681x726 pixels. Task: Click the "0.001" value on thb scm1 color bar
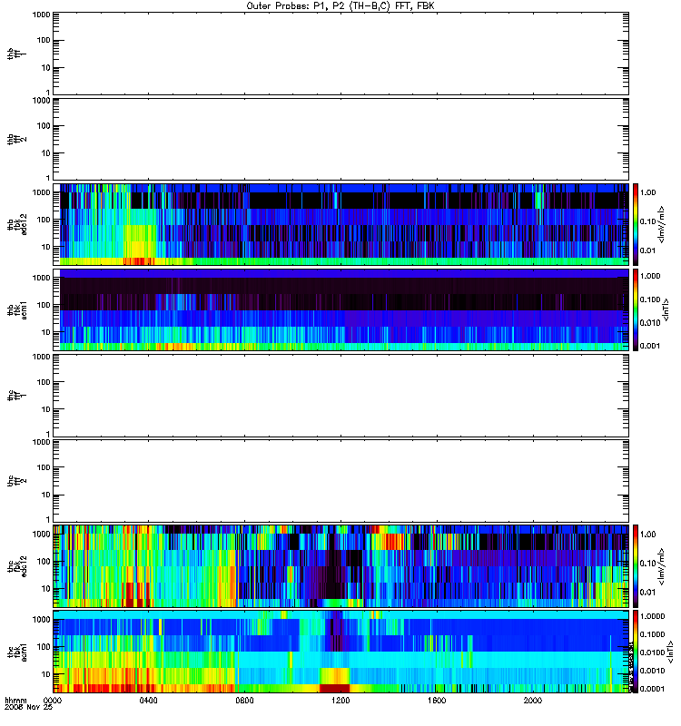[650, 346]
